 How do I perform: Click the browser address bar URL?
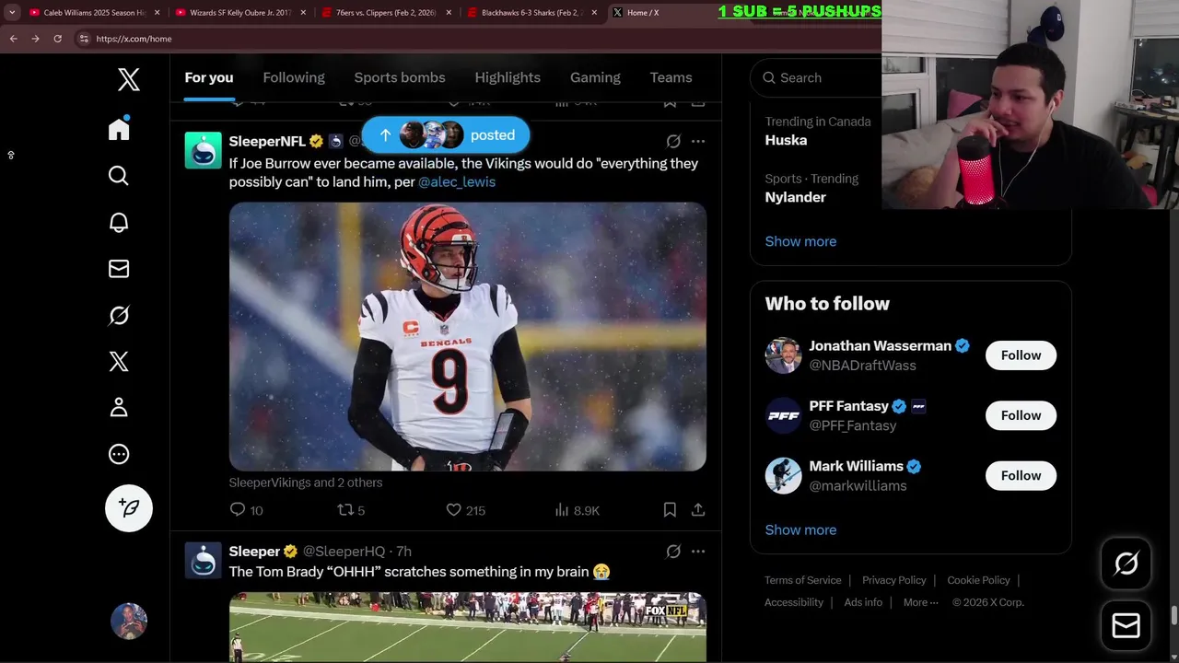[x=134, y=39]
